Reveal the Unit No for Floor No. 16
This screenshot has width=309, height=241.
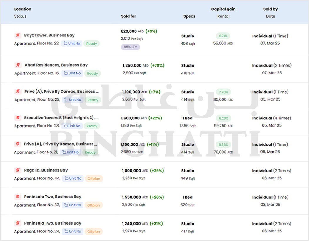click(x=72, y=73)
